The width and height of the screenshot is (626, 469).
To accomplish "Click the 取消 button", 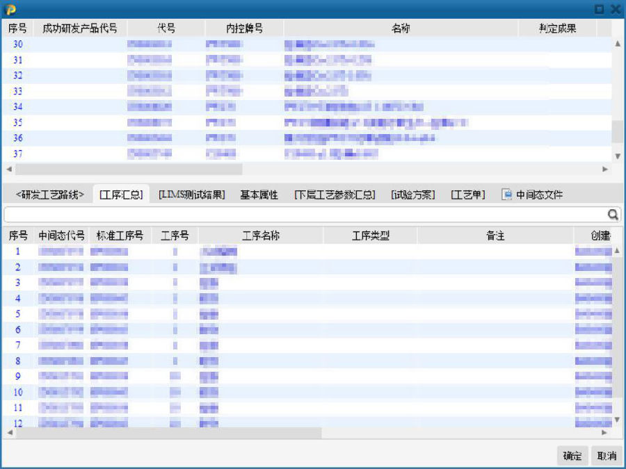I will pos(607,456).
